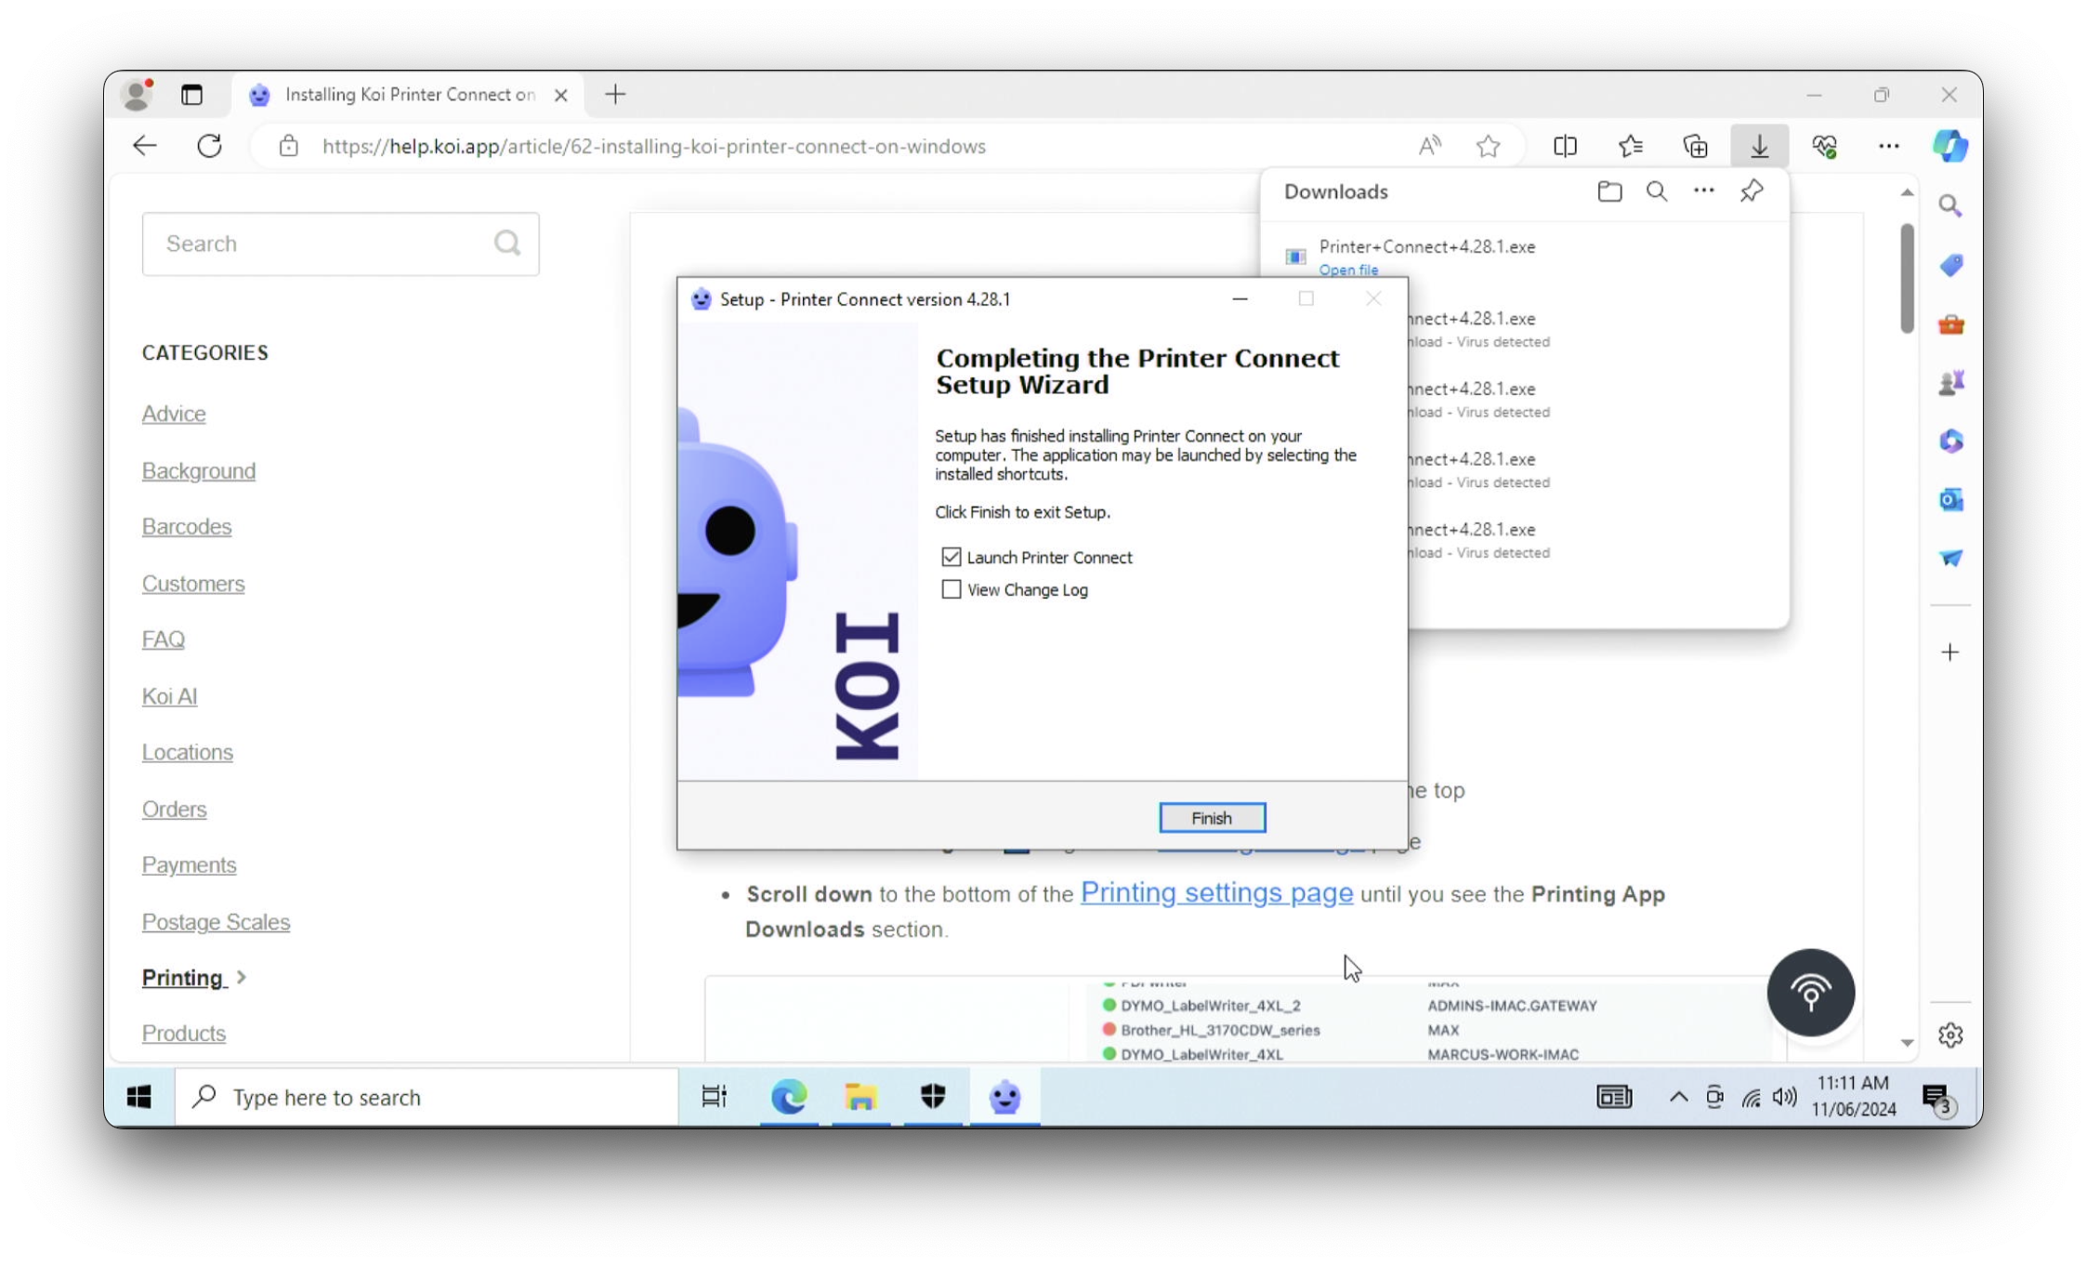
Task: Click Finish to exit Setup
Action: click(1212, 818)
